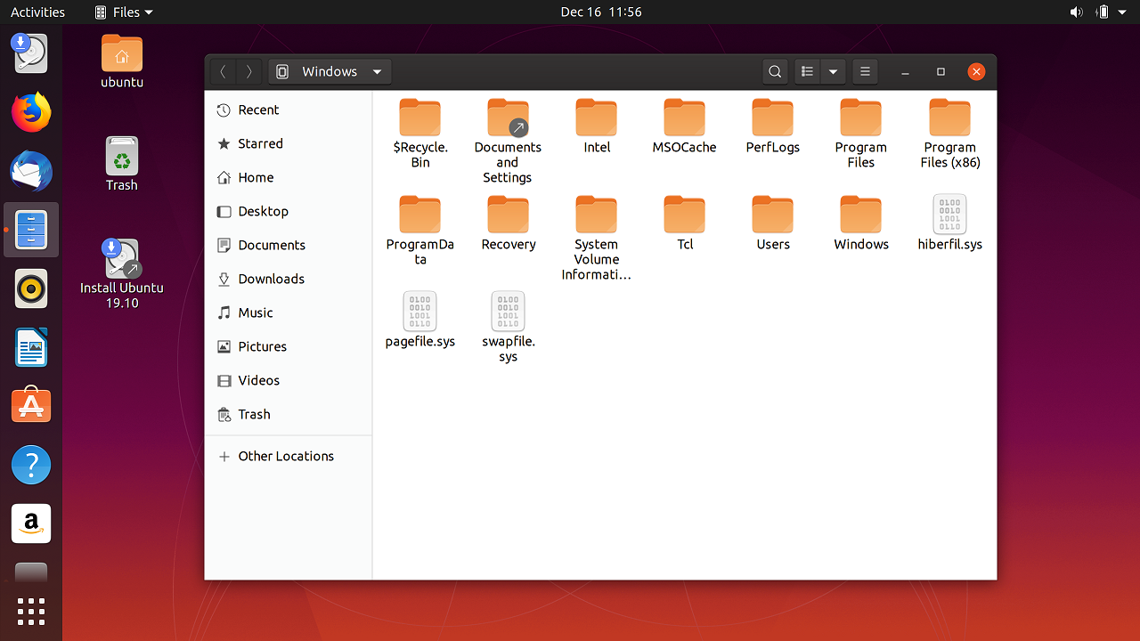Select the ProgramData folder
The image size is (1140, 641).
[420, 231]
